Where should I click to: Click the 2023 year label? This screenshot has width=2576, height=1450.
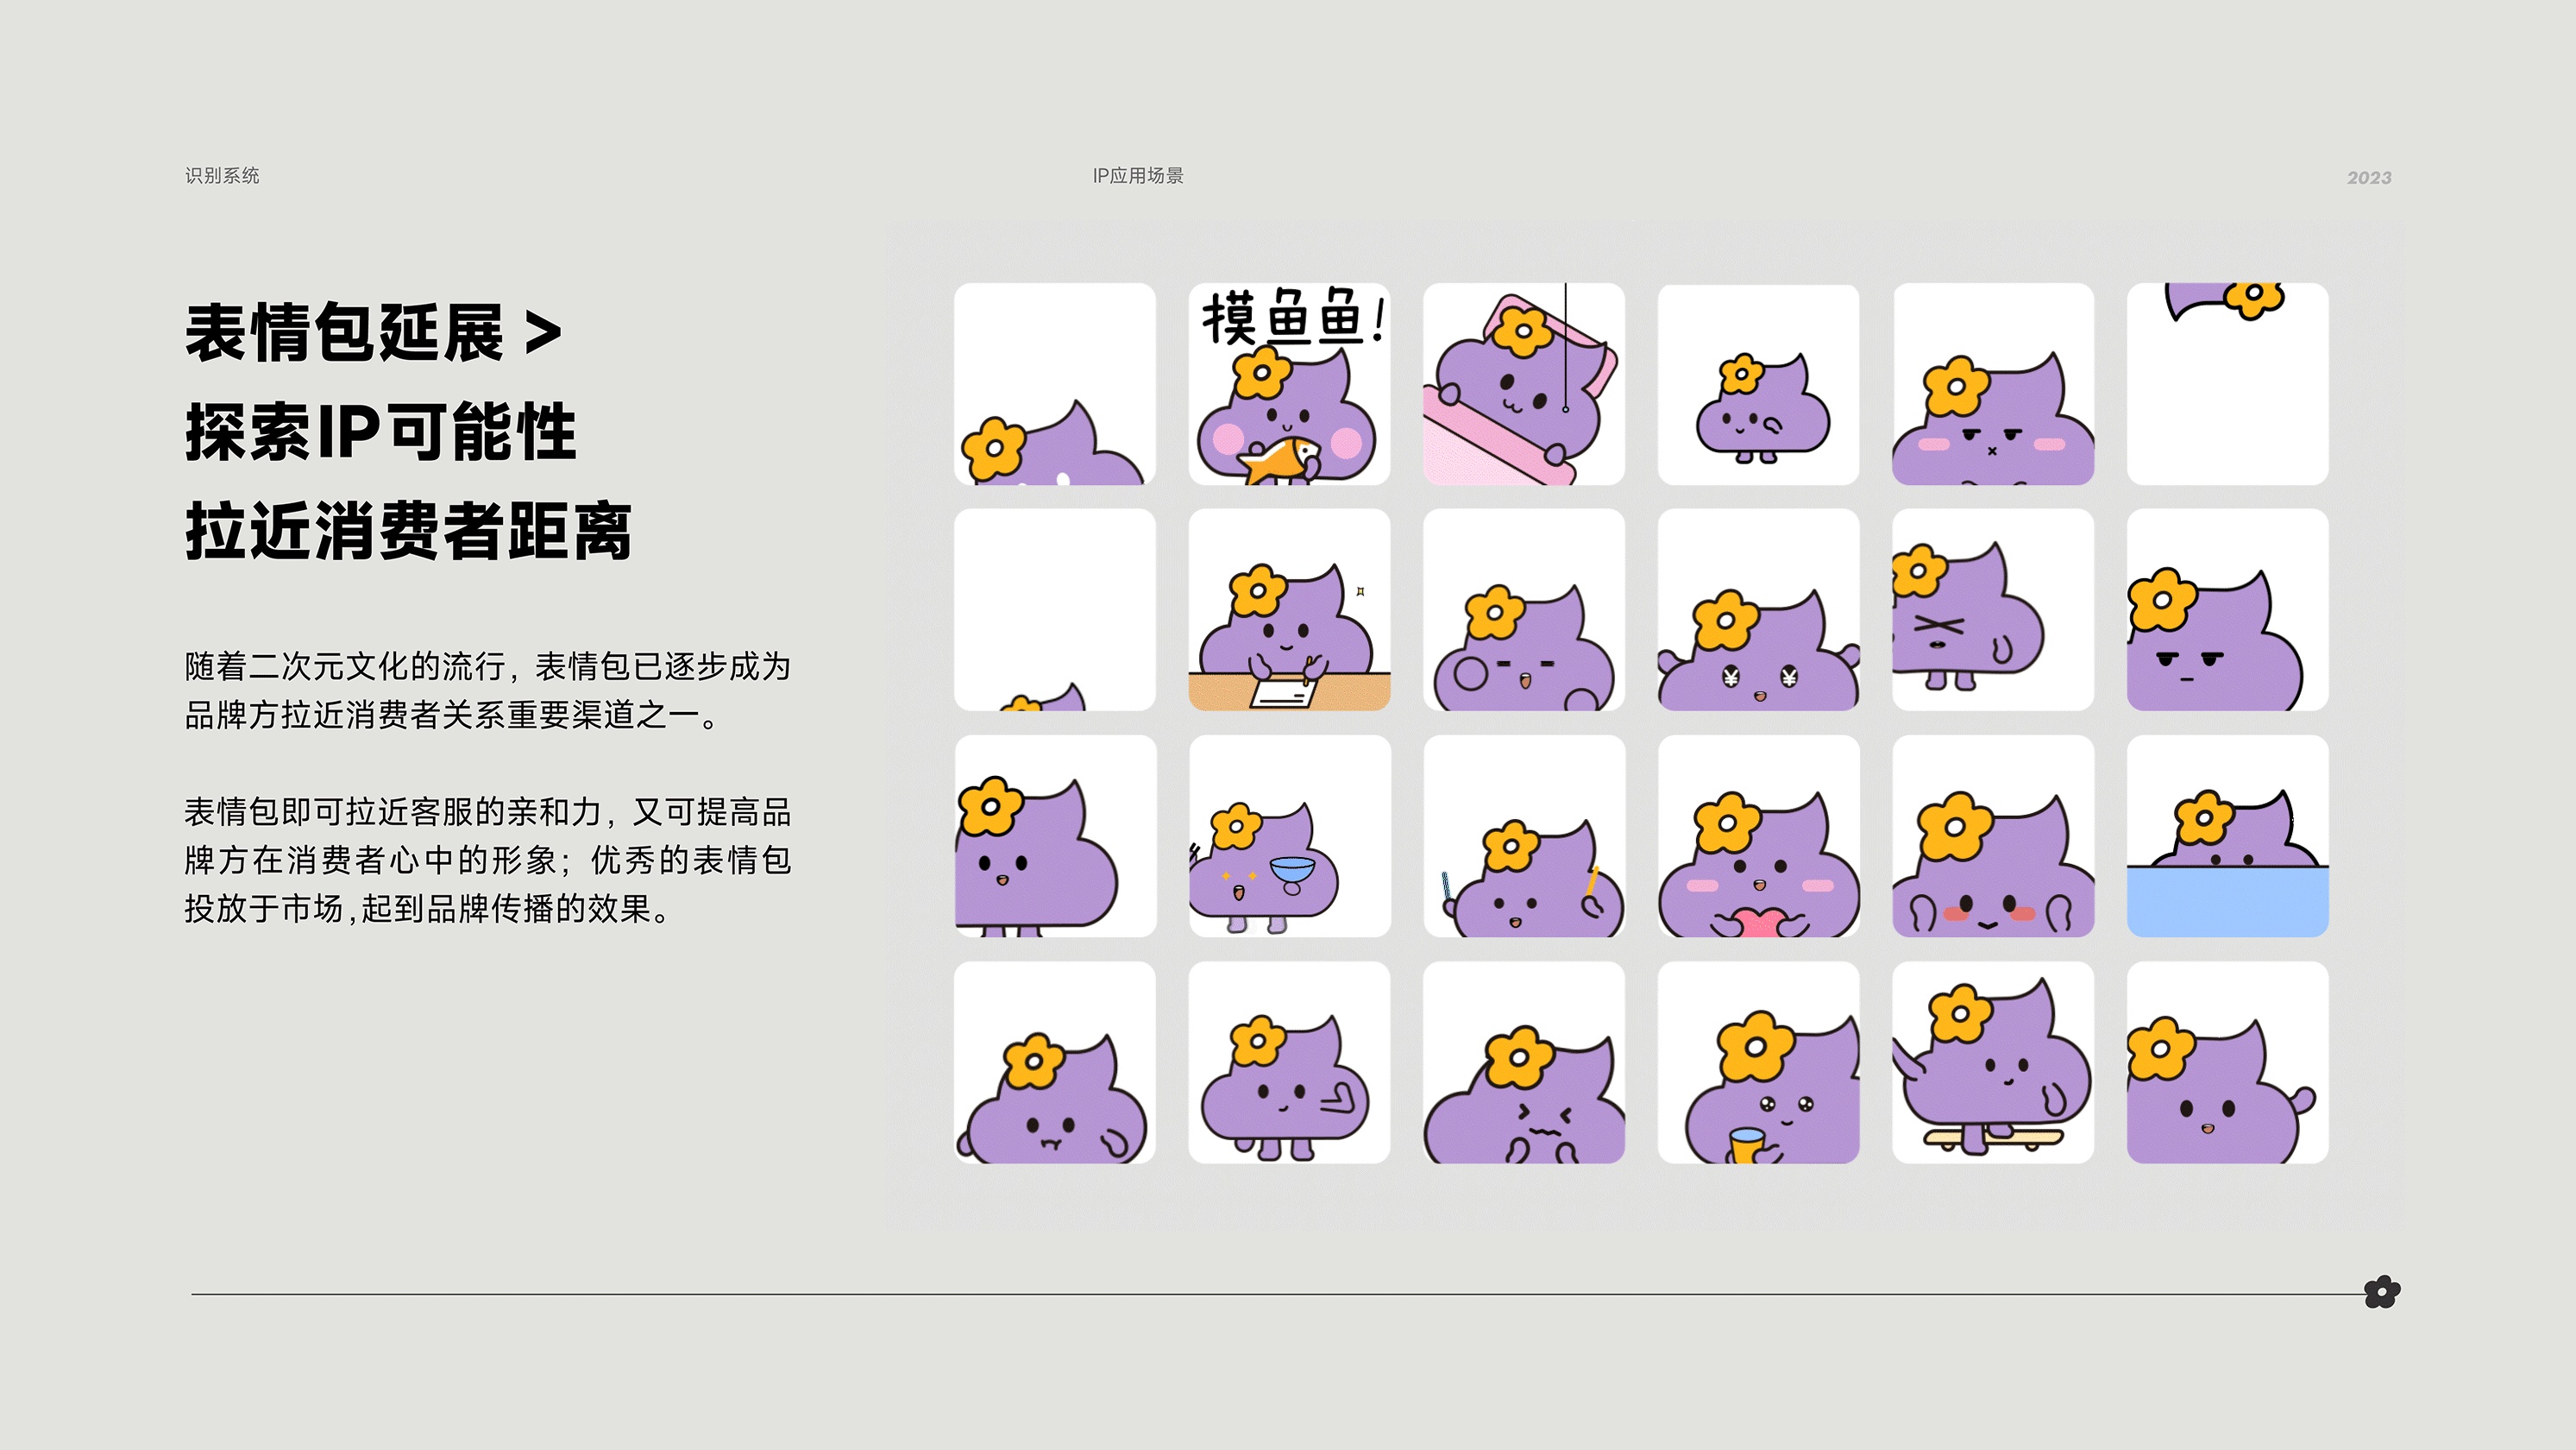2369,178
